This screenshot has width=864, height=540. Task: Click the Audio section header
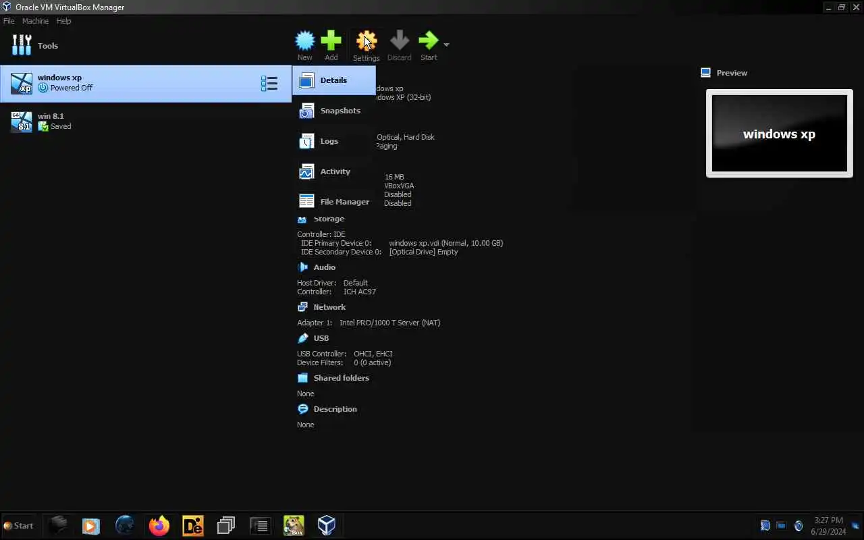pos(325,267)
